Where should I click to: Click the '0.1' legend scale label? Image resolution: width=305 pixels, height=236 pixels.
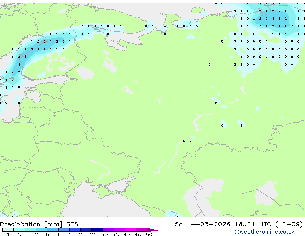[5, 234]
